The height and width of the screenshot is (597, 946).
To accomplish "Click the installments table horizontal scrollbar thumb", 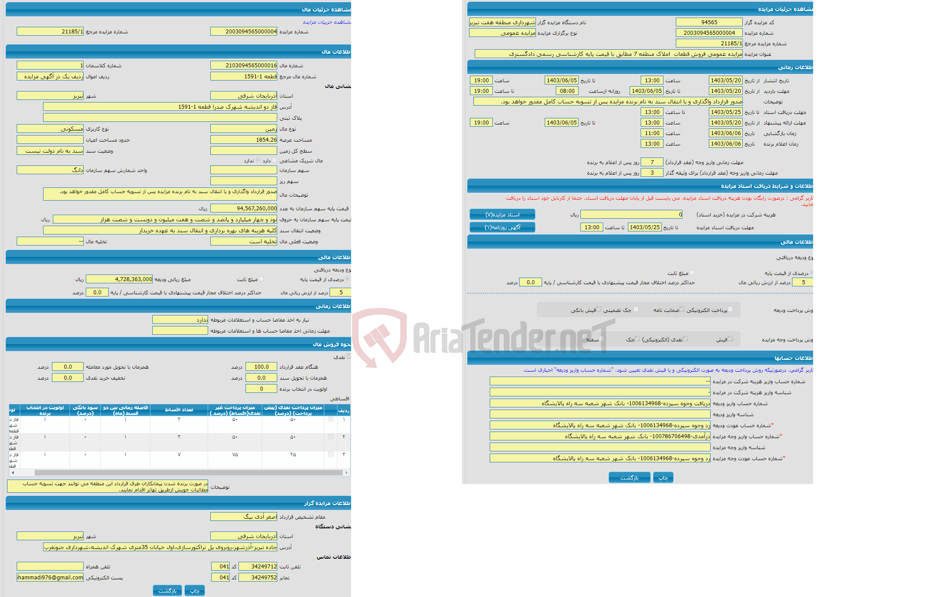I will 189,473.
